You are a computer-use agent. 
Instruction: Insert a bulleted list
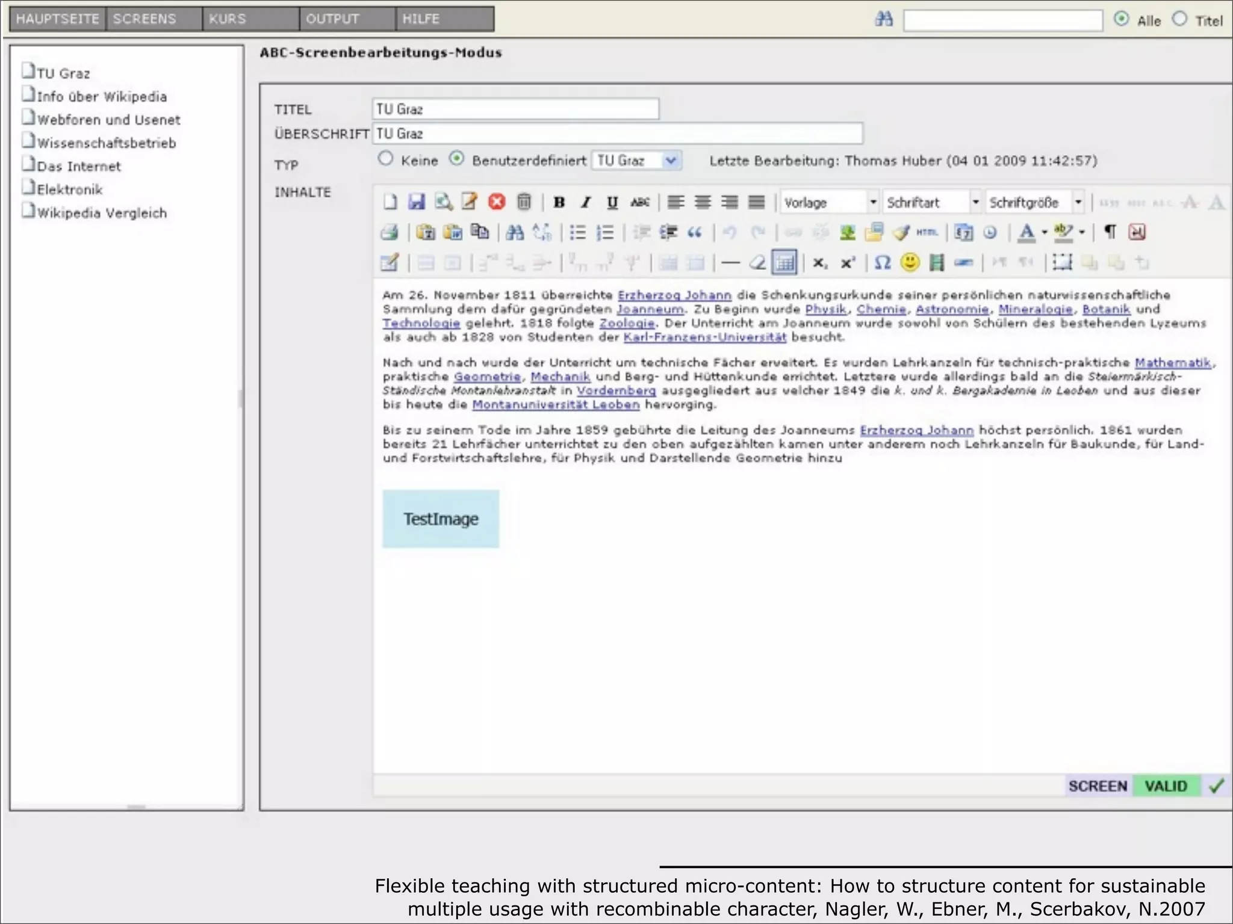(x=577, y=232)
